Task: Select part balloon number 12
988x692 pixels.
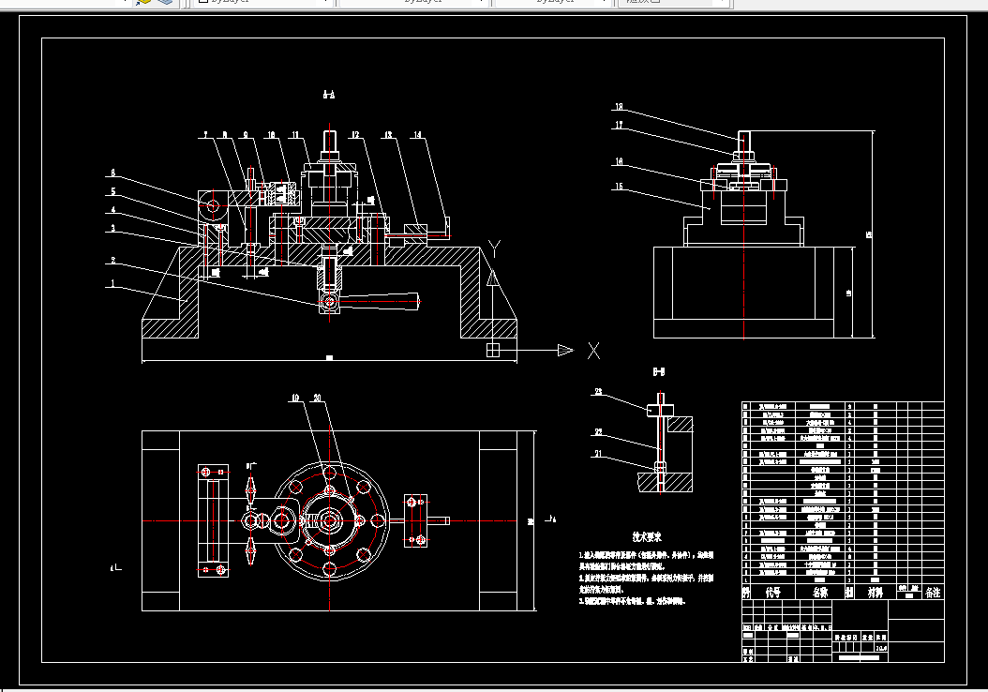Action: point(355,135)
